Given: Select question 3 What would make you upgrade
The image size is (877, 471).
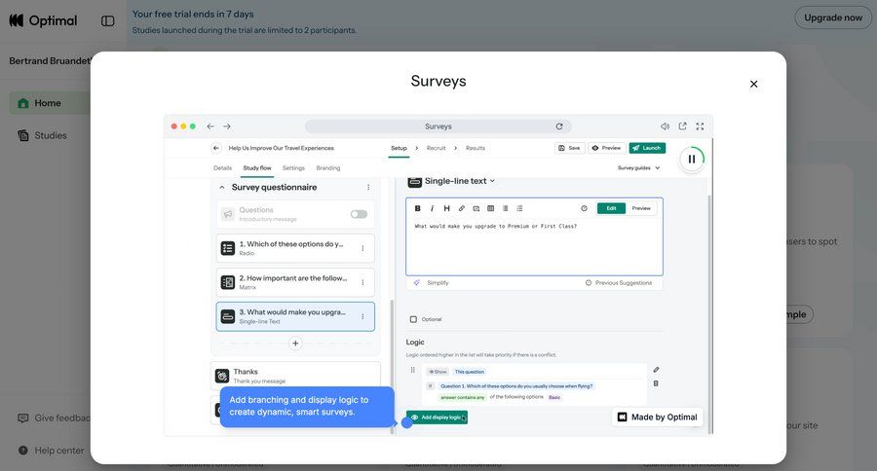Looking at the screenshot, I should (x=295, y=316).
